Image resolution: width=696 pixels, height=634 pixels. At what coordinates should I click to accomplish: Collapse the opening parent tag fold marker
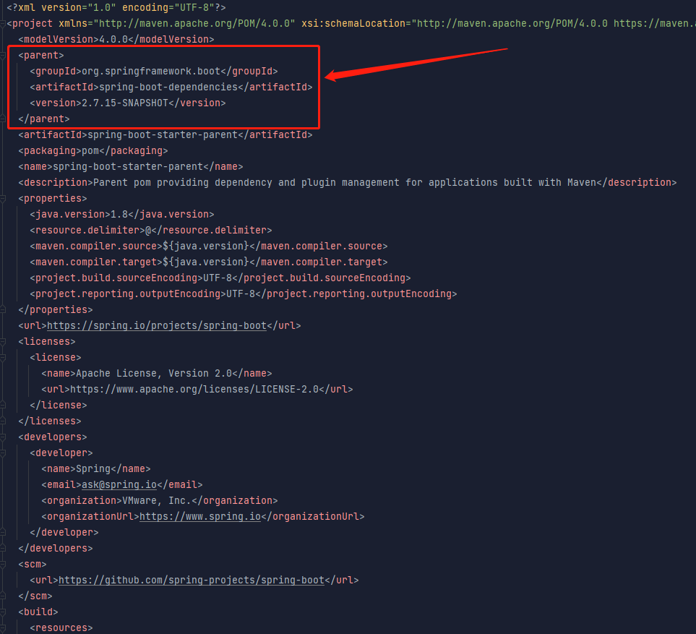coord(2,56)
